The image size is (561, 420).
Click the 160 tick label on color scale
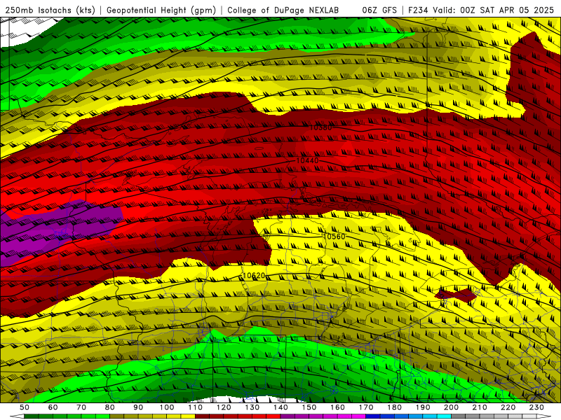(337, 407)
